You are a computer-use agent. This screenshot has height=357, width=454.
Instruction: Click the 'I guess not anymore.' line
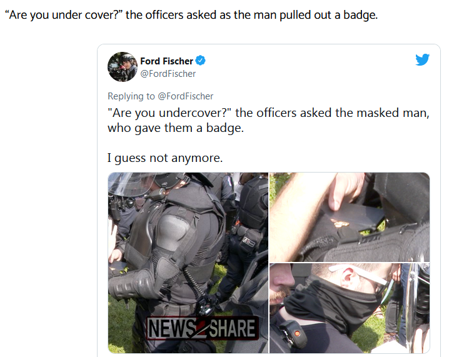click(165, 158)
